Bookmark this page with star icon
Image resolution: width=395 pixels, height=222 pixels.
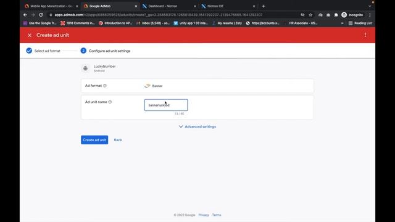310,15
